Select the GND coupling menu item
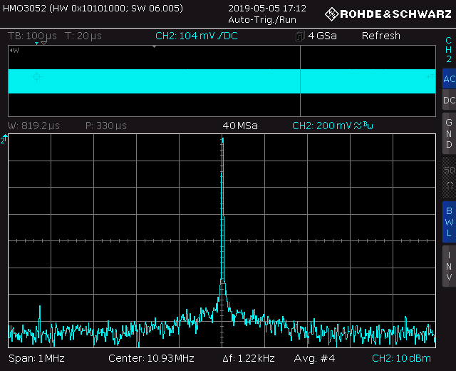456x371 pixels. pos(449,133)
